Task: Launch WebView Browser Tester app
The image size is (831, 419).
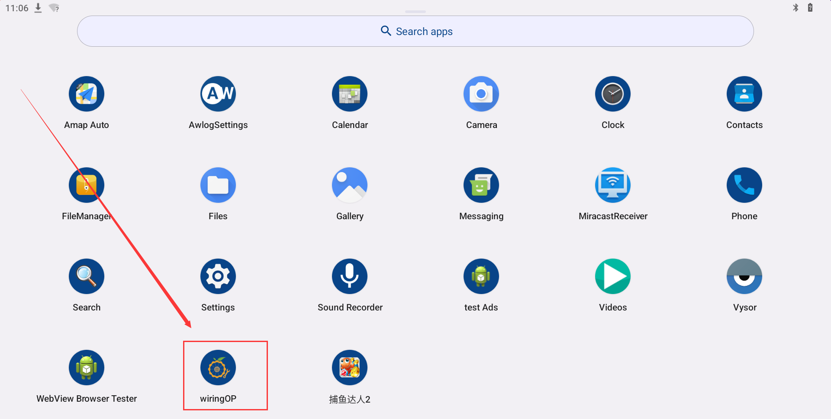Action: pyautogui.click(x=87, y=368)
